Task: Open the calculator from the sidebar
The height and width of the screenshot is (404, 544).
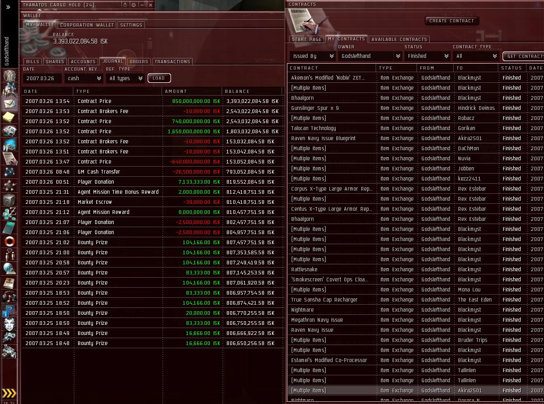Action: pos(10,227)
